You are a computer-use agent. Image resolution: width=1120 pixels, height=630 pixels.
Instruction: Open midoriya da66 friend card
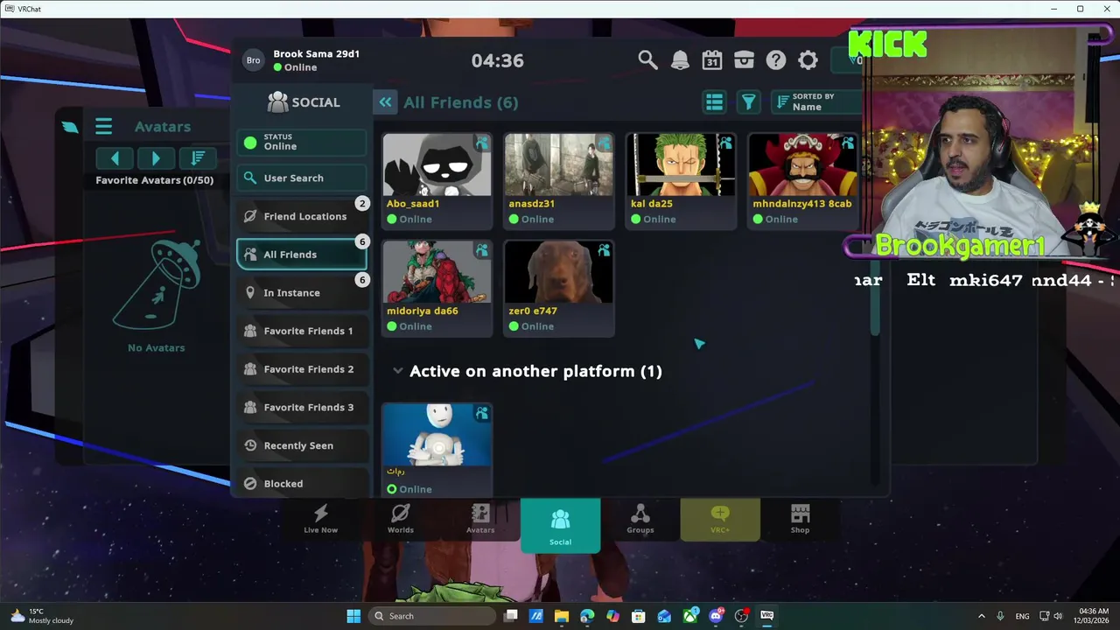click(x=437, y=288)
